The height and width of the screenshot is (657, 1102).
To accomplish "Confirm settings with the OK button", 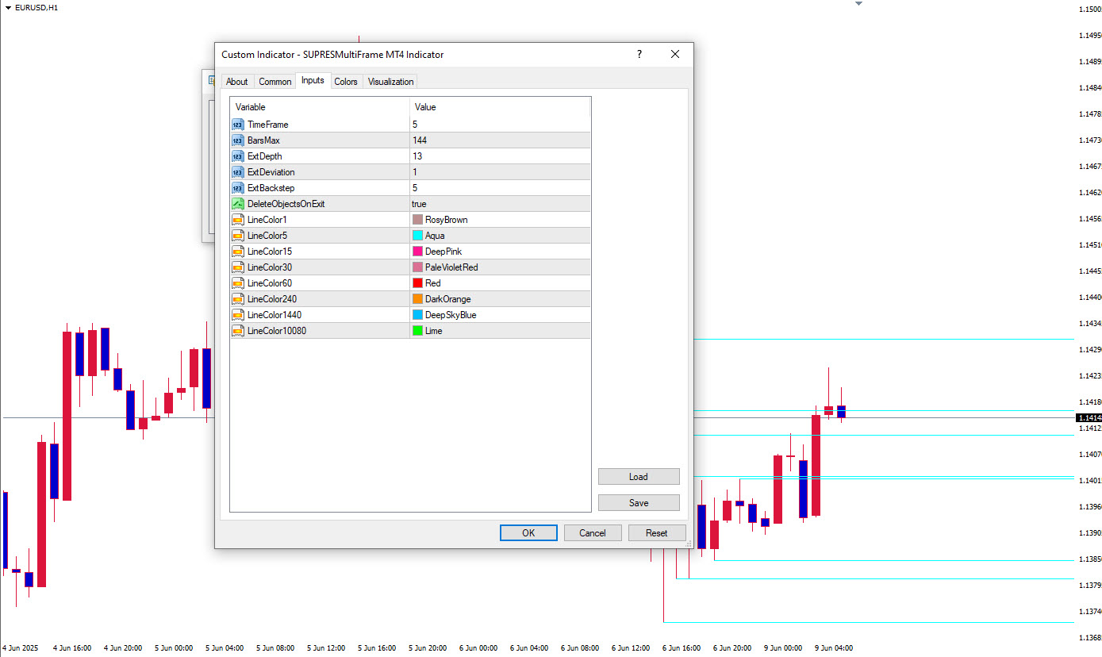I will coord(528,533).
